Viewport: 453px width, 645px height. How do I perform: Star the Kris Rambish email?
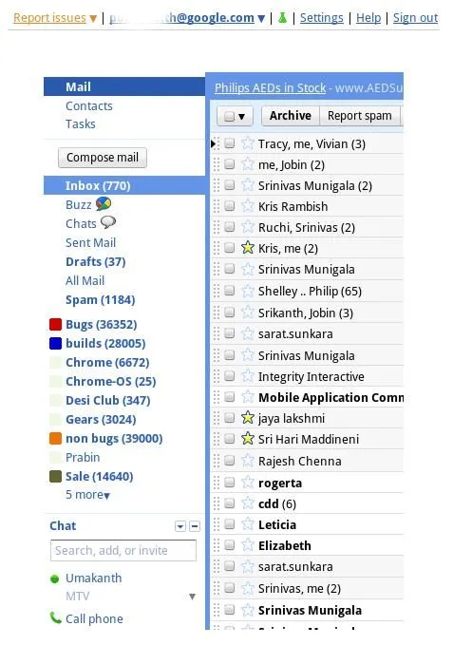248,206
